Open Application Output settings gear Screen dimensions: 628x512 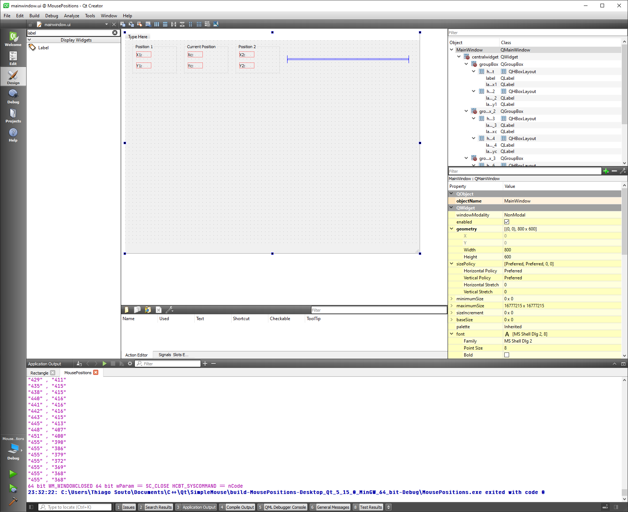click(130, 364)
